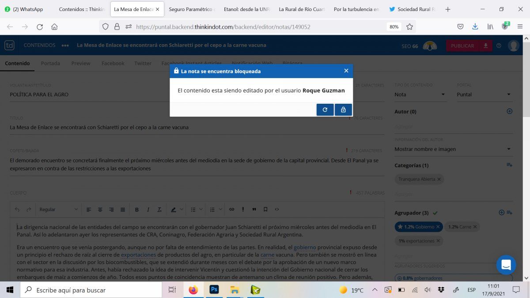Image resolution: width=530 pixels, height=298 pixels.
Task: Expand the Tipo de Contenido 'Nota' dropdown
Action: point(420,94)
